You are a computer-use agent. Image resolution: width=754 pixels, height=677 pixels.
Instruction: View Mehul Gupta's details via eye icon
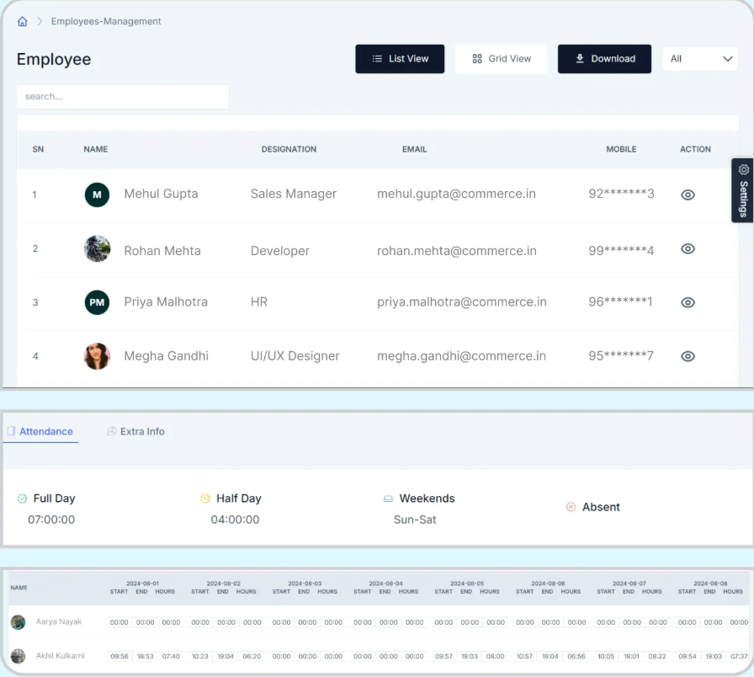pyautogui.click(x=688, y=195)
